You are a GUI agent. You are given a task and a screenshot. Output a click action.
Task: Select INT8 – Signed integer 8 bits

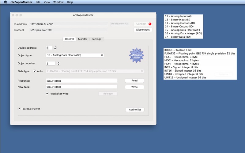181,67
